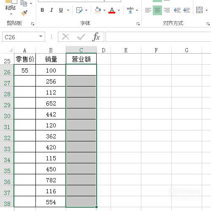Click the fill handle at selection corner
The width and height of the screenshot is (211, 211).
[x=96, y=207]
